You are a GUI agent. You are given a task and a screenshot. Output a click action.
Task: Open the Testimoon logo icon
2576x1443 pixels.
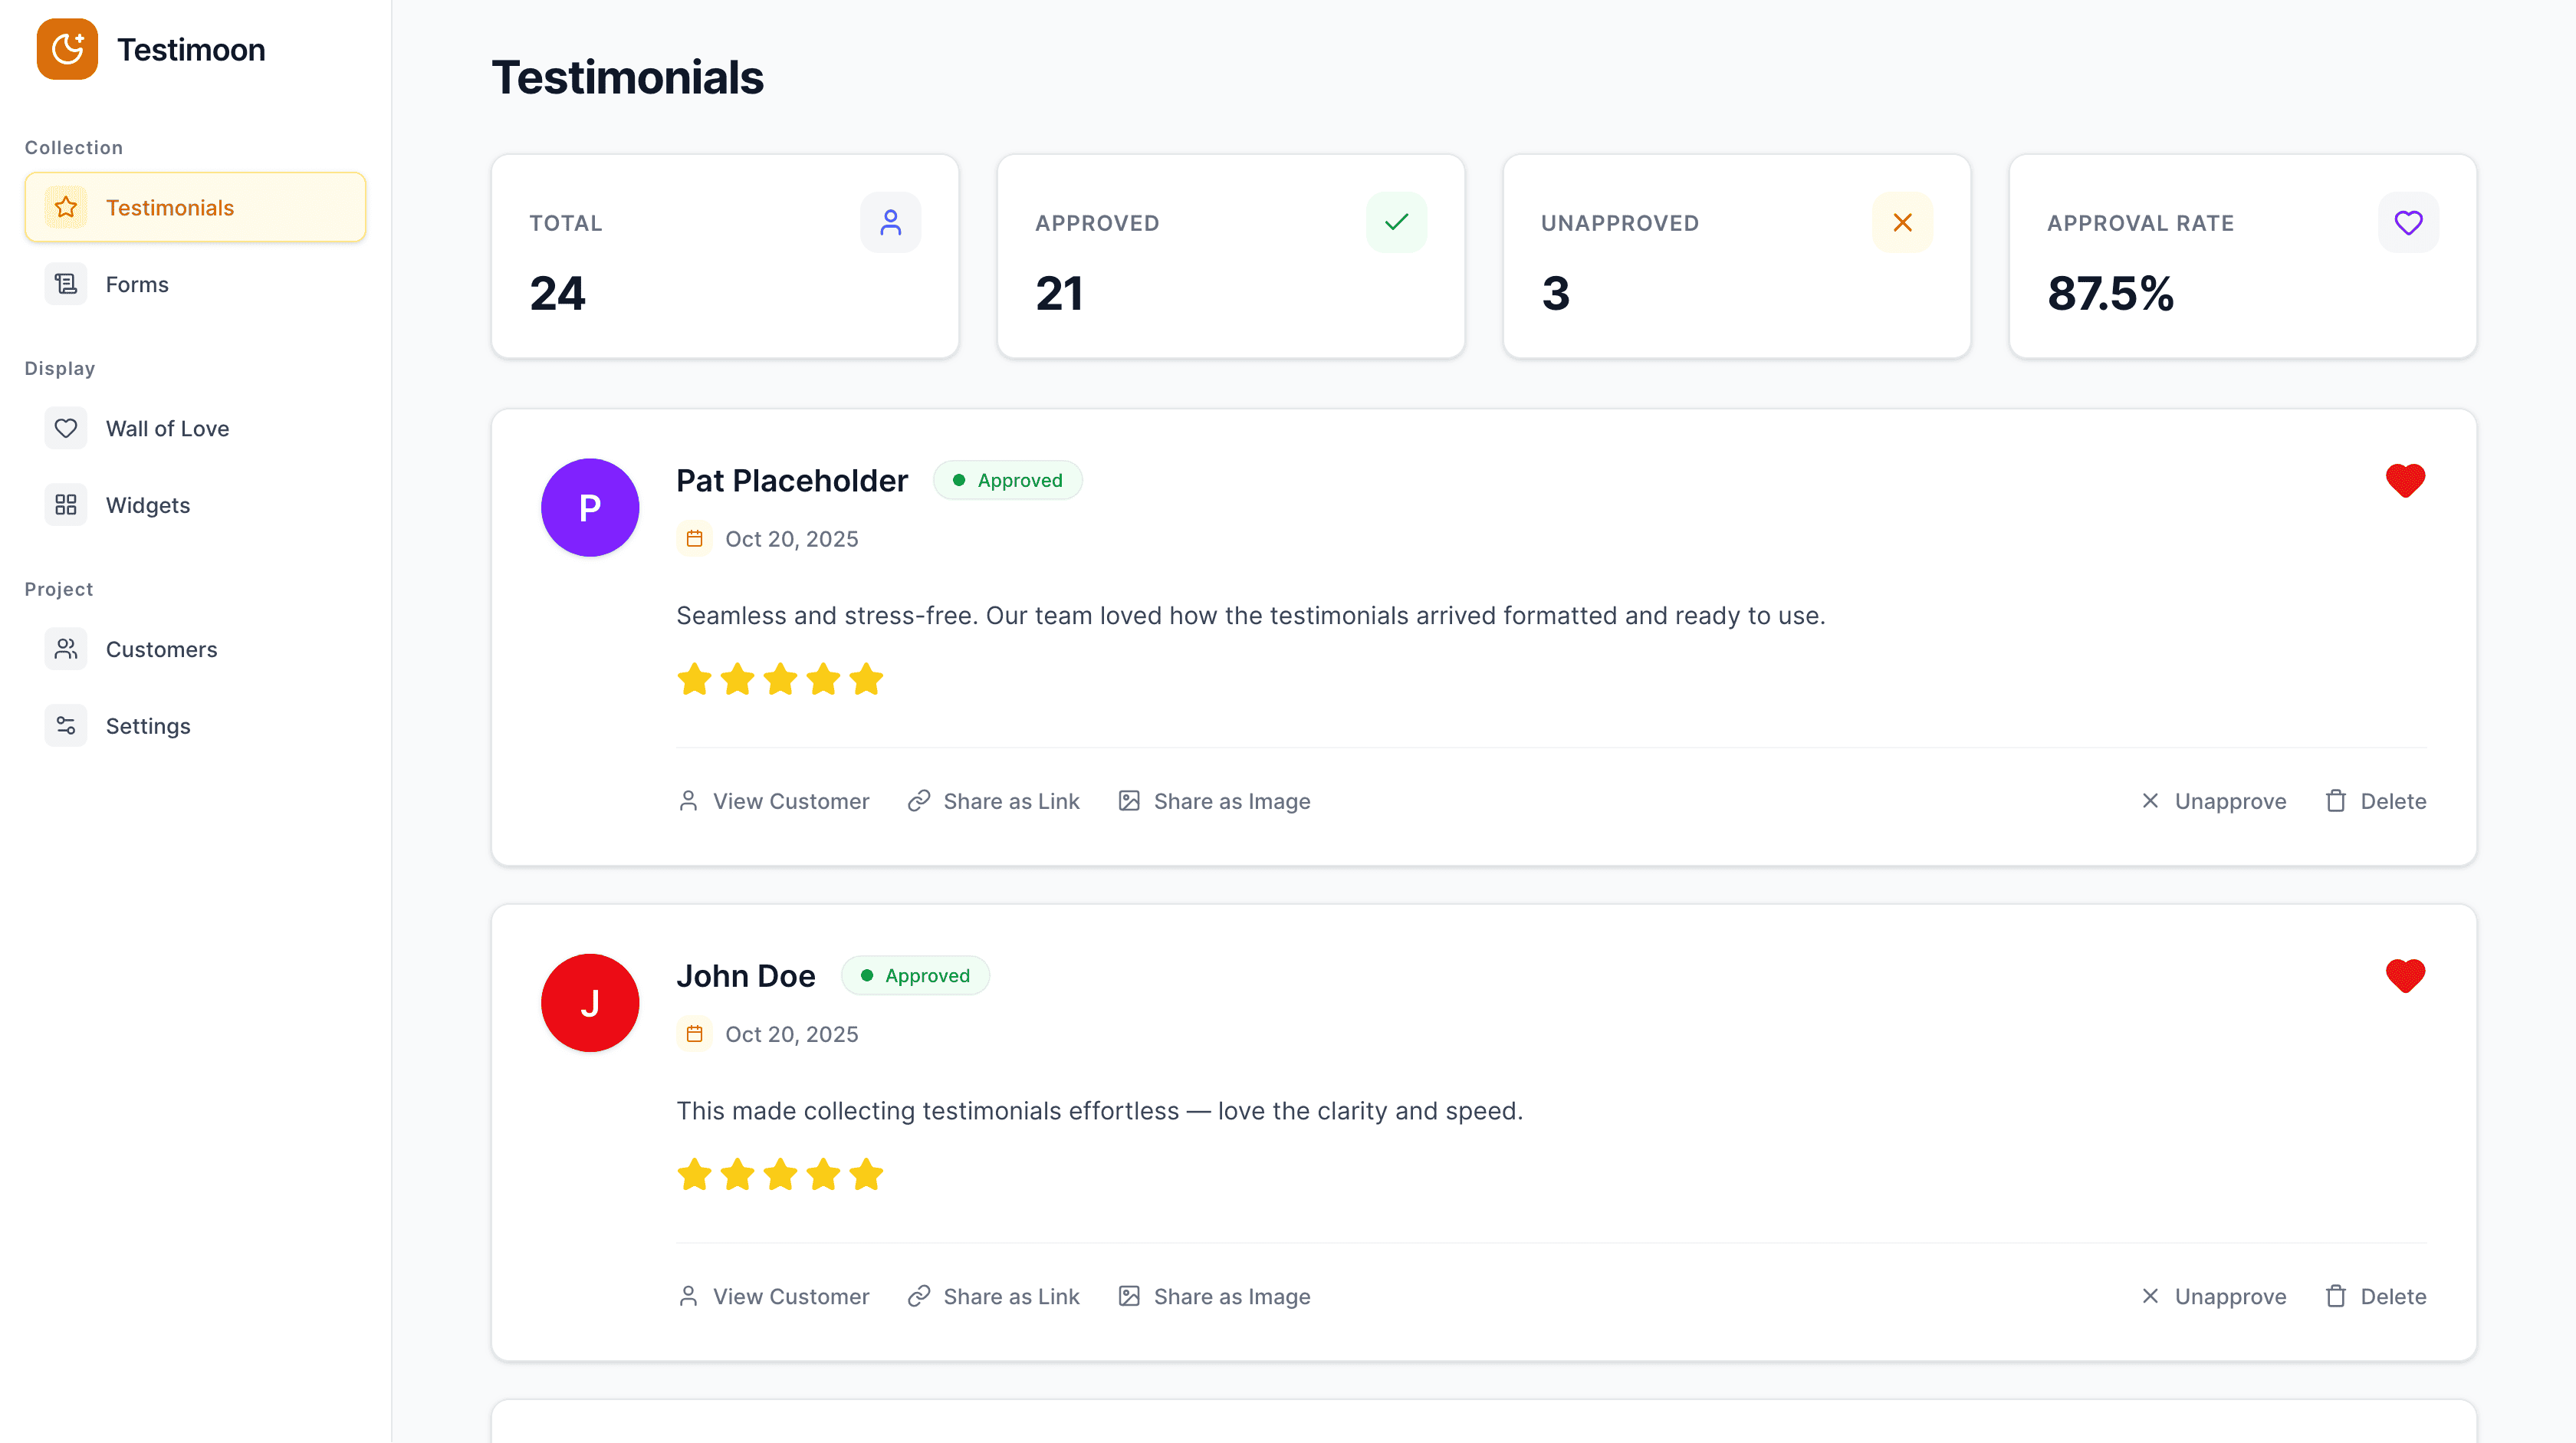coord(66,48)
